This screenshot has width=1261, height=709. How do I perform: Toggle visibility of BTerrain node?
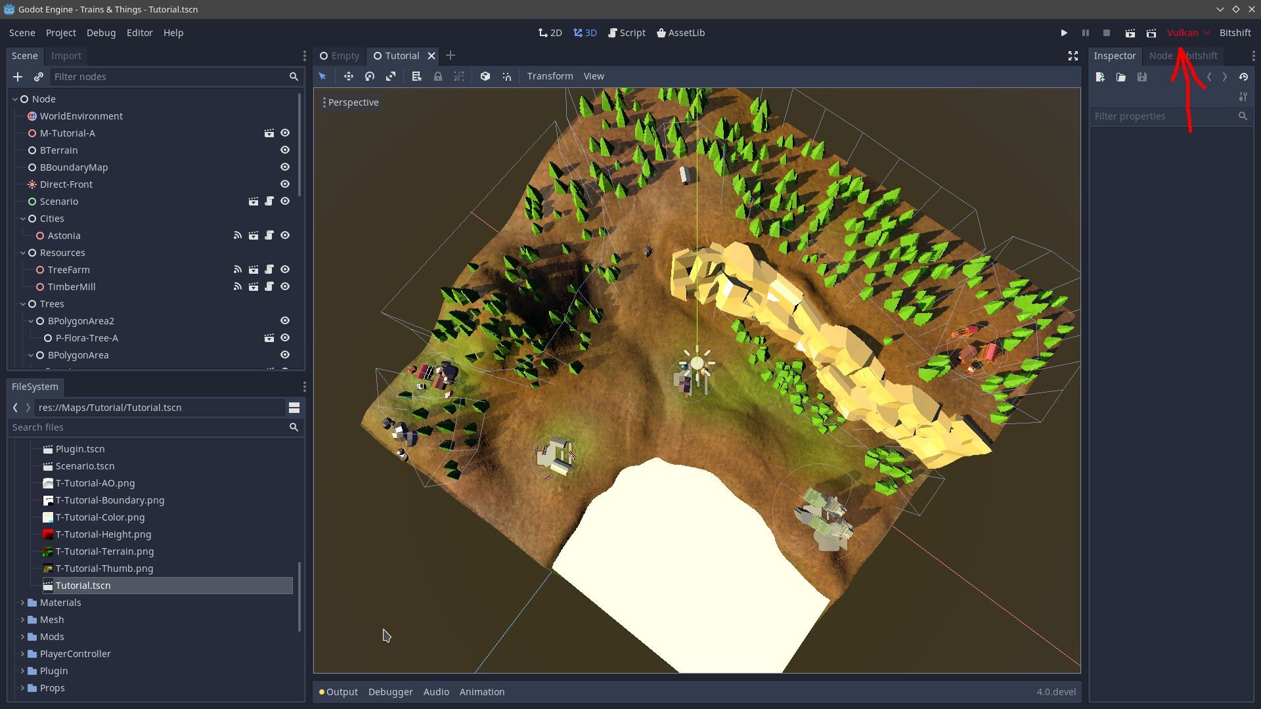point(285,149)
